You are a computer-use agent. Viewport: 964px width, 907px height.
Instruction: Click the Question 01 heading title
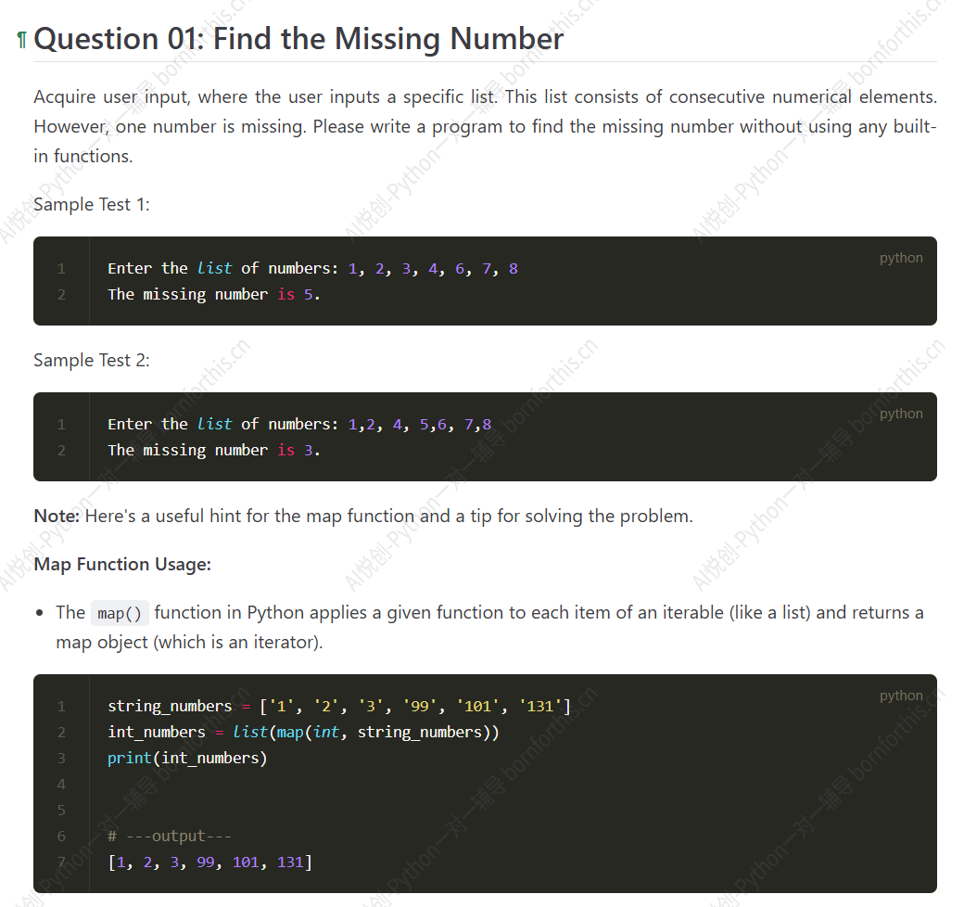[298, 39]
